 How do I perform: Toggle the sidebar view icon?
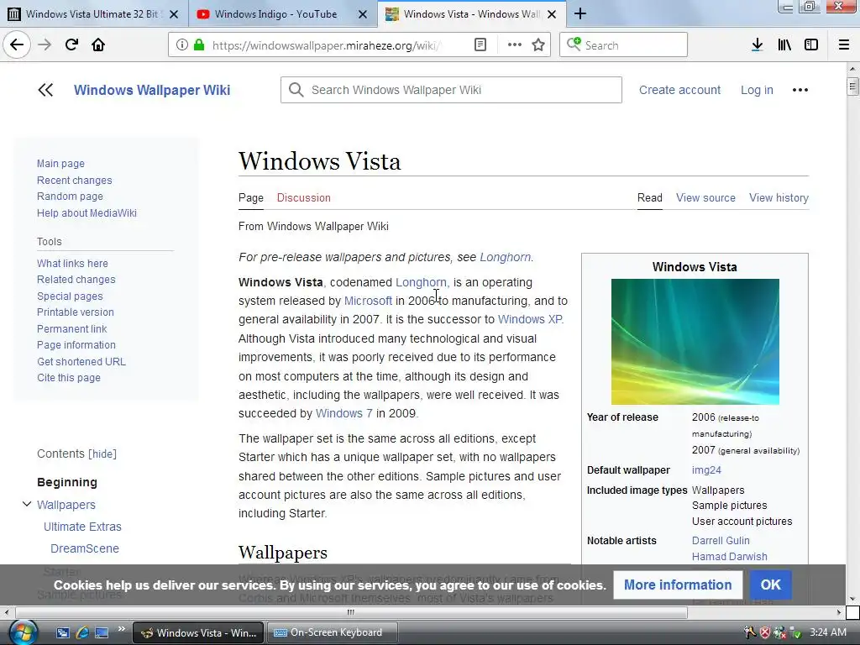tap(811, 45)
